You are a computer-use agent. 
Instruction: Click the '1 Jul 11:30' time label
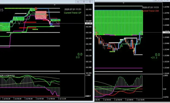62,99
